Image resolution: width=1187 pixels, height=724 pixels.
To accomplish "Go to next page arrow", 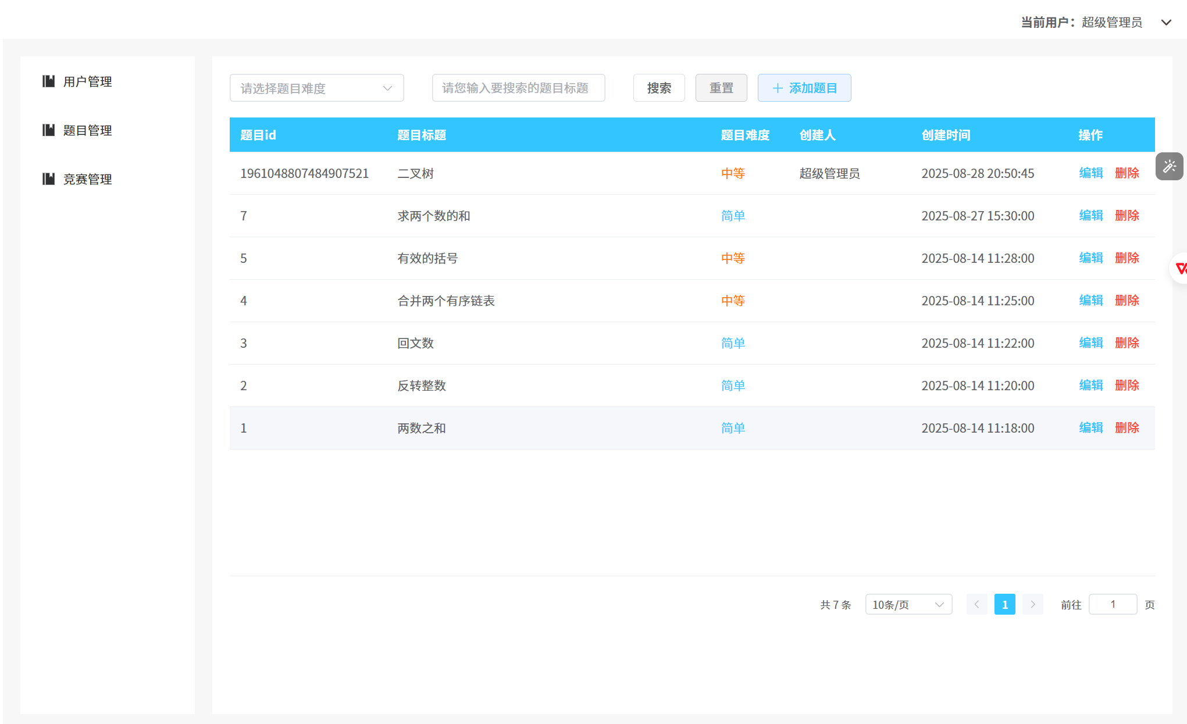I will coord(1032,604).
